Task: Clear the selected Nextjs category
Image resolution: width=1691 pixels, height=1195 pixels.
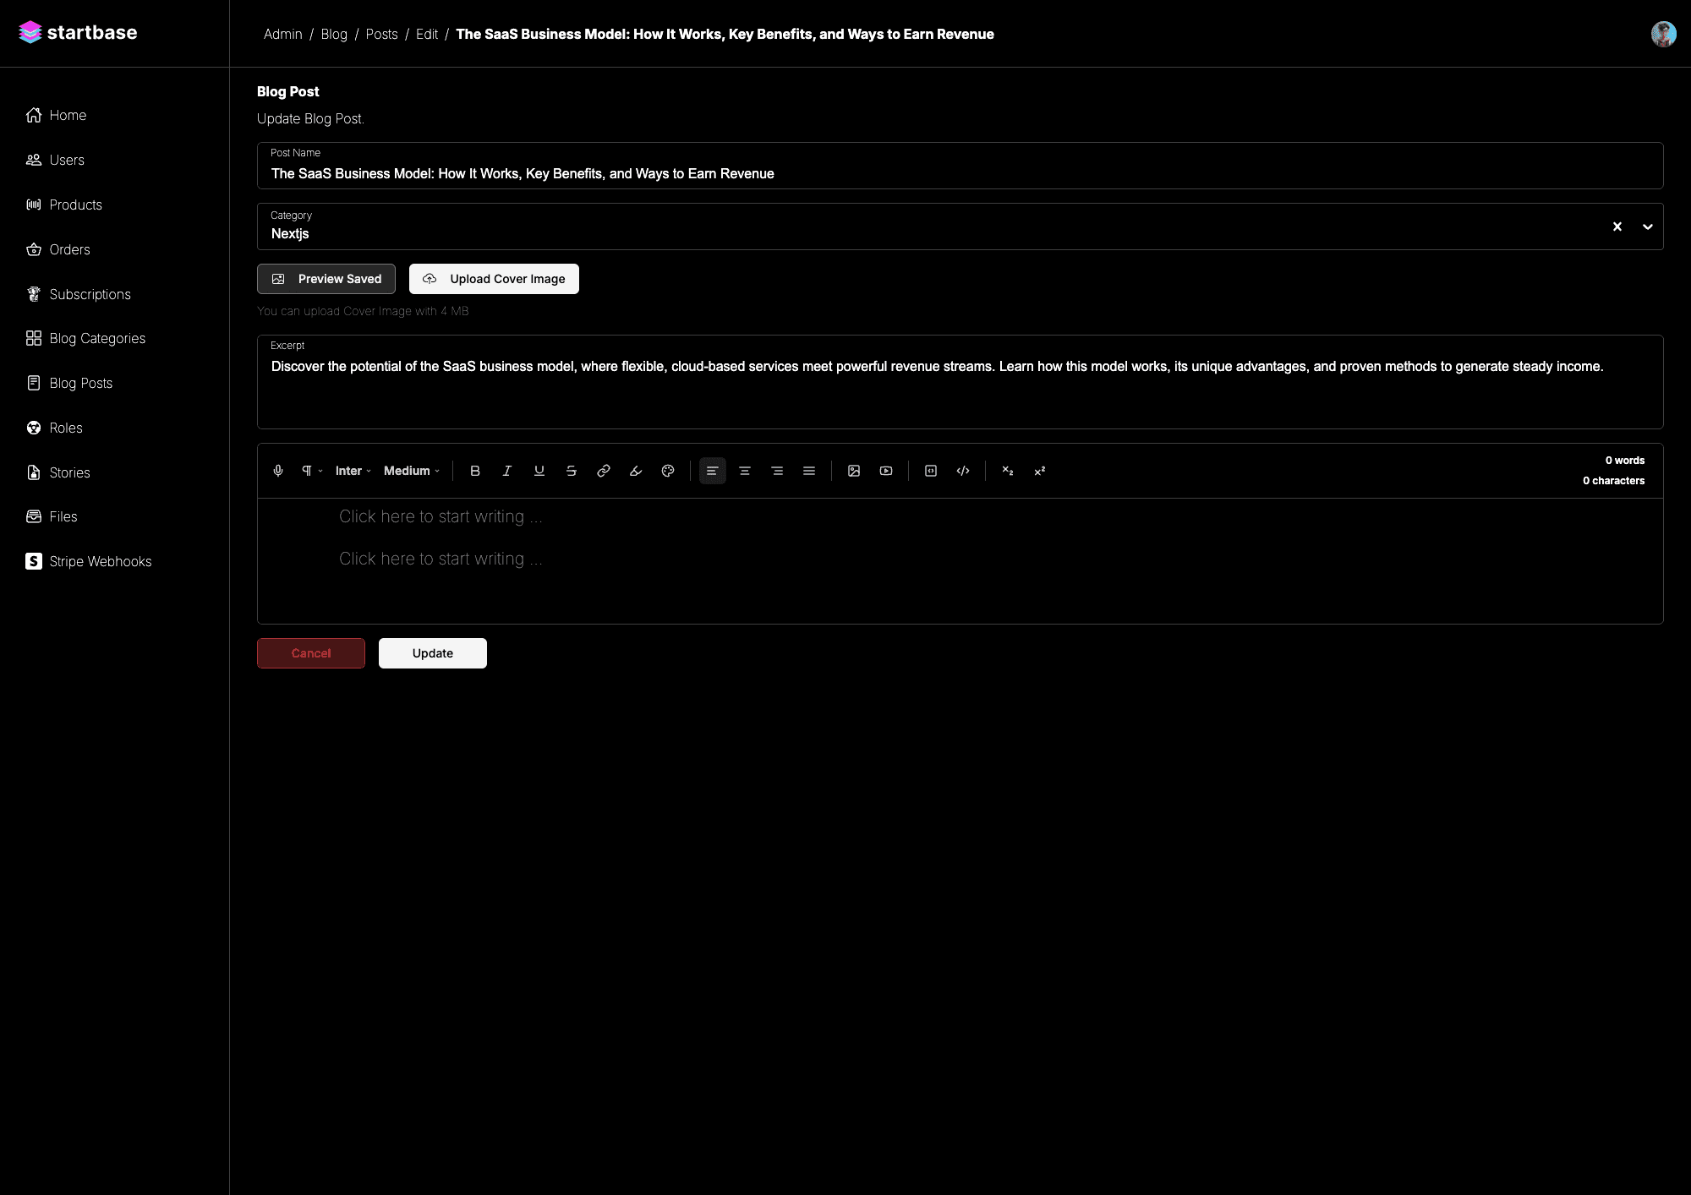Action: 1617,225
